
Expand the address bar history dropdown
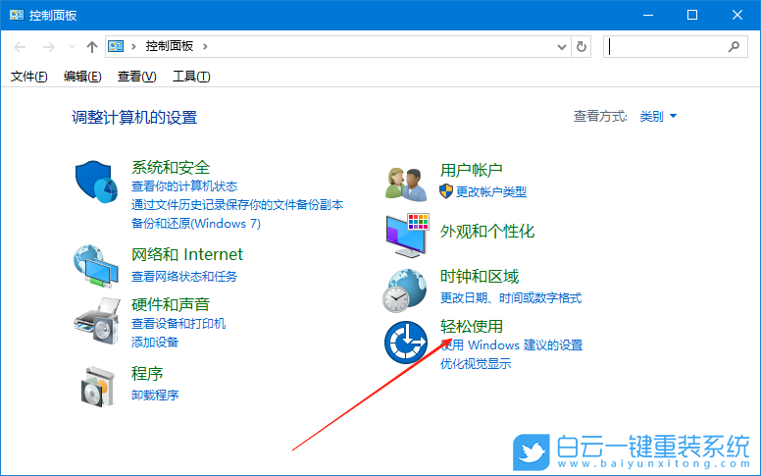562,47
